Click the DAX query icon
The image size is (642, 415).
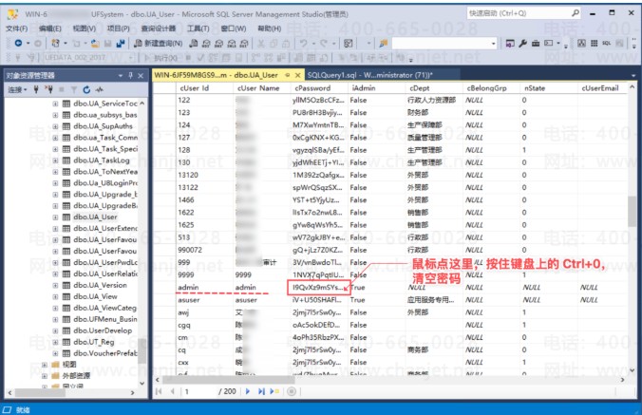click(244, 43)
